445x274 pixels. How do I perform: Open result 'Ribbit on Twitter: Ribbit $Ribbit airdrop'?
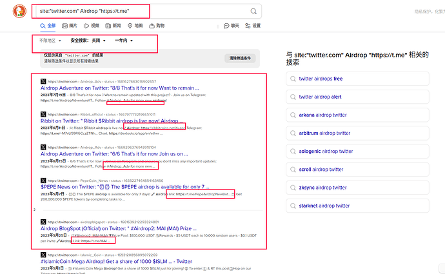point(112,121)
